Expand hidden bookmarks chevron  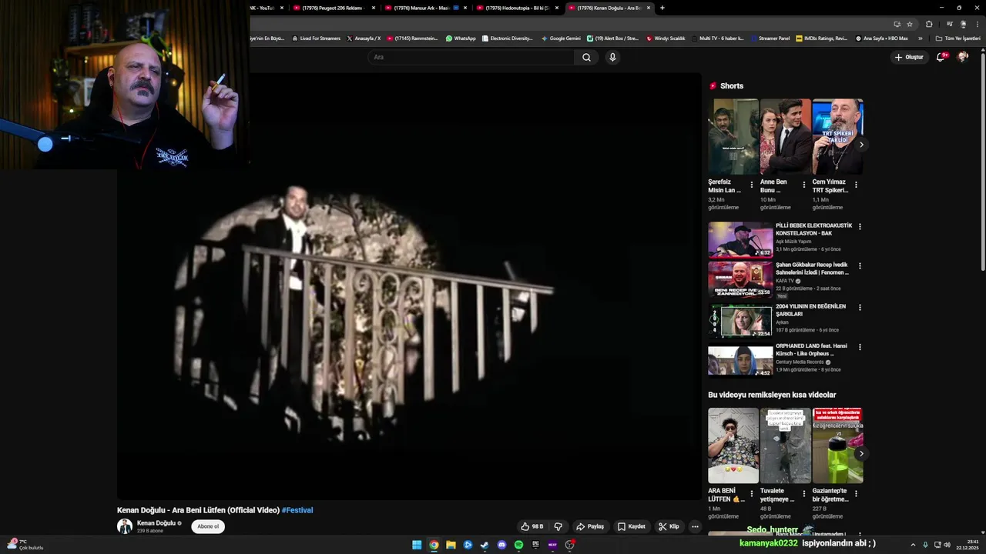[920, 38]
